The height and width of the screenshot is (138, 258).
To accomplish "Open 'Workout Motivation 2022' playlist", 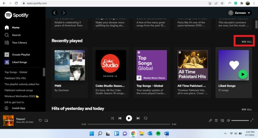I will pyautogui.click(x=22, y=96).
